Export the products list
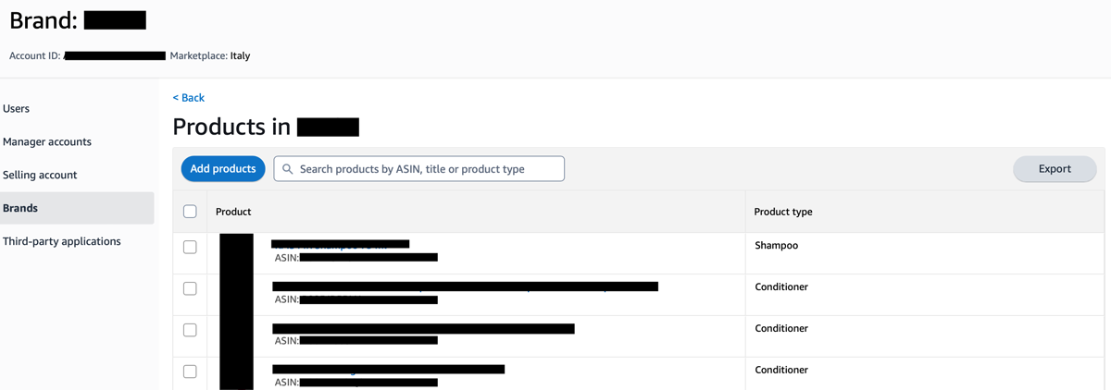This screenshot has height=390, width=1111. click(1055, 169)
